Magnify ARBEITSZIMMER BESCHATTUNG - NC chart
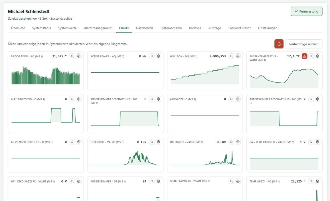The width and height of the screenshot is (330, 201). [311, 99]
